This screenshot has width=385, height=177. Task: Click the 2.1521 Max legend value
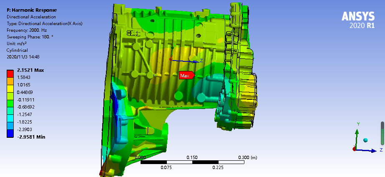coord(30,70)
